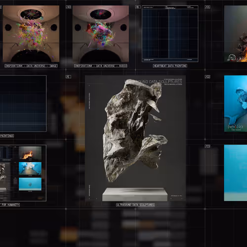Click the index tag beside the Heartbeat Data Painting
The height and width of the screenshot is (247, 247).
point(138,7)
